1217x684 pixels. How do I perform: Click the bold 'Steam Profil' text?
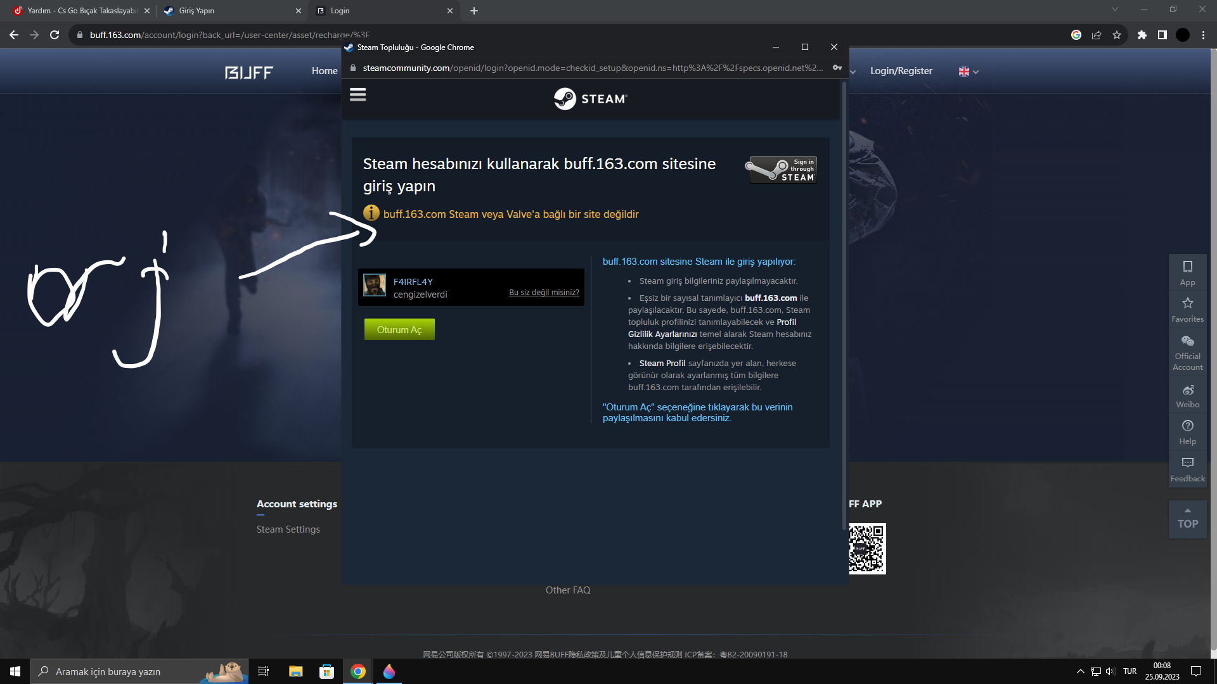point(662,363)
